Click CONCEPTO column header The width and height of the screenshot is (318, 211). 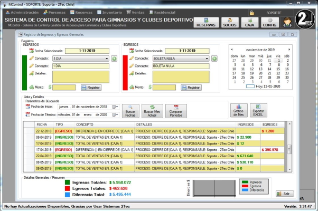[x=105, y=124]
